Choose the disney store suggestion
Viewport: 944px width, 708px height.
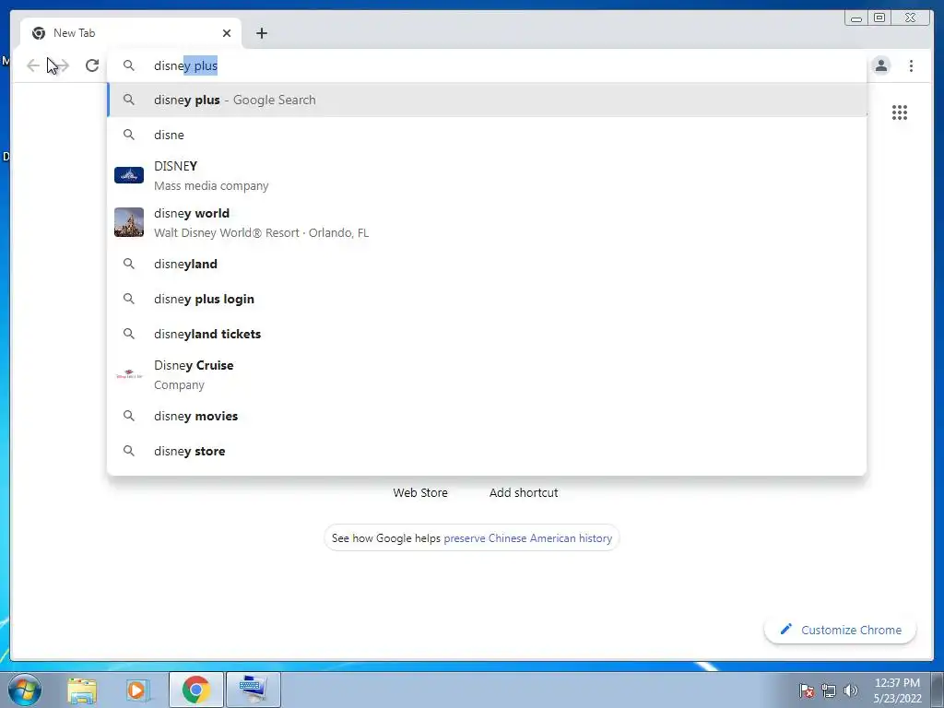487,451
